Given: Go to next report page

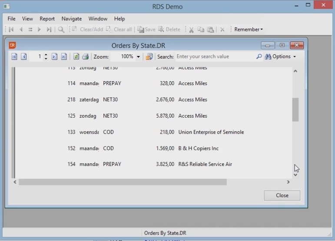Looking at the screenshot, I should 54,56.
